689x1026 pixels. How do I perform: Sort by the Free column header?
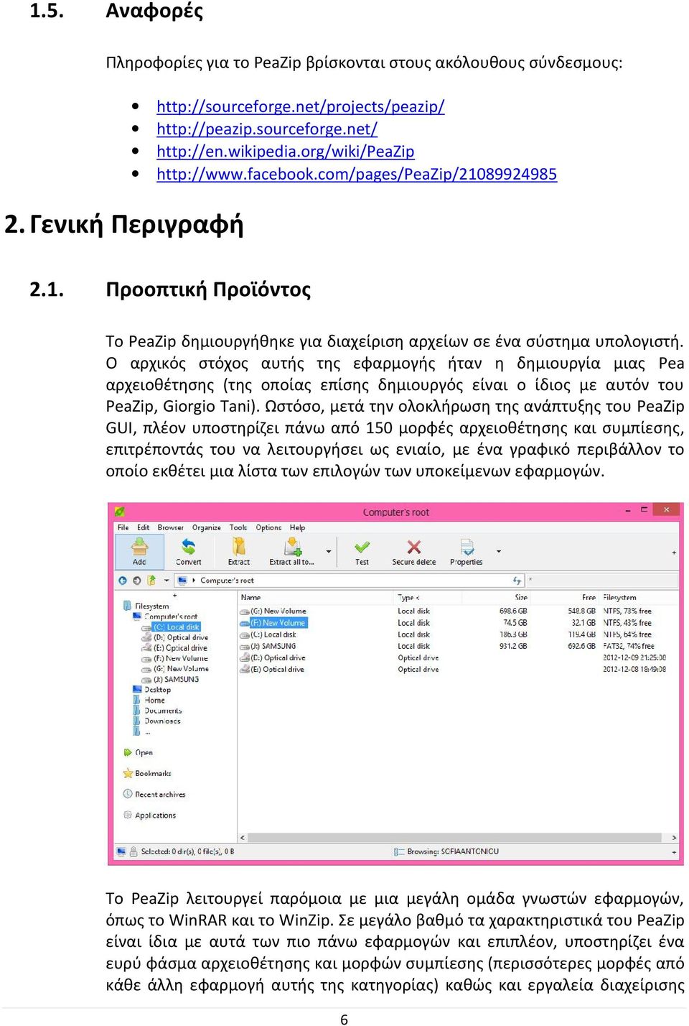point(589,597)
